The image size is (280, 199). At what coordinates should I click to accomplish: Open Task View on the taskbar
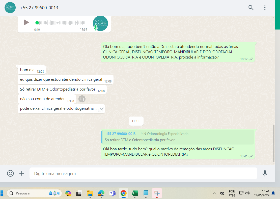pyautogui.click(x=79, y=193)
